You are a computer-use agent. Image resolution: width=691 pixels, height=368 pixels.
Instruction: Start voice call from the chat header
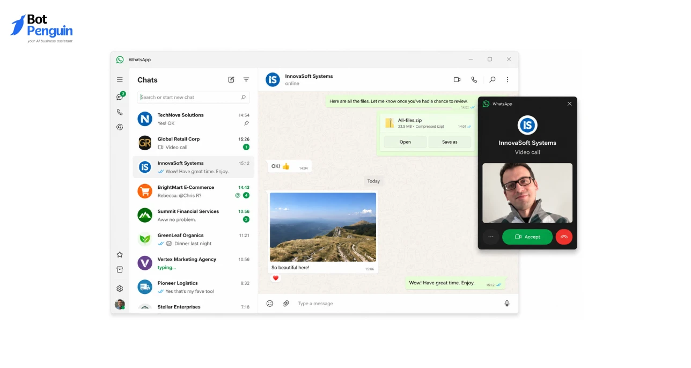pos(474,79)
